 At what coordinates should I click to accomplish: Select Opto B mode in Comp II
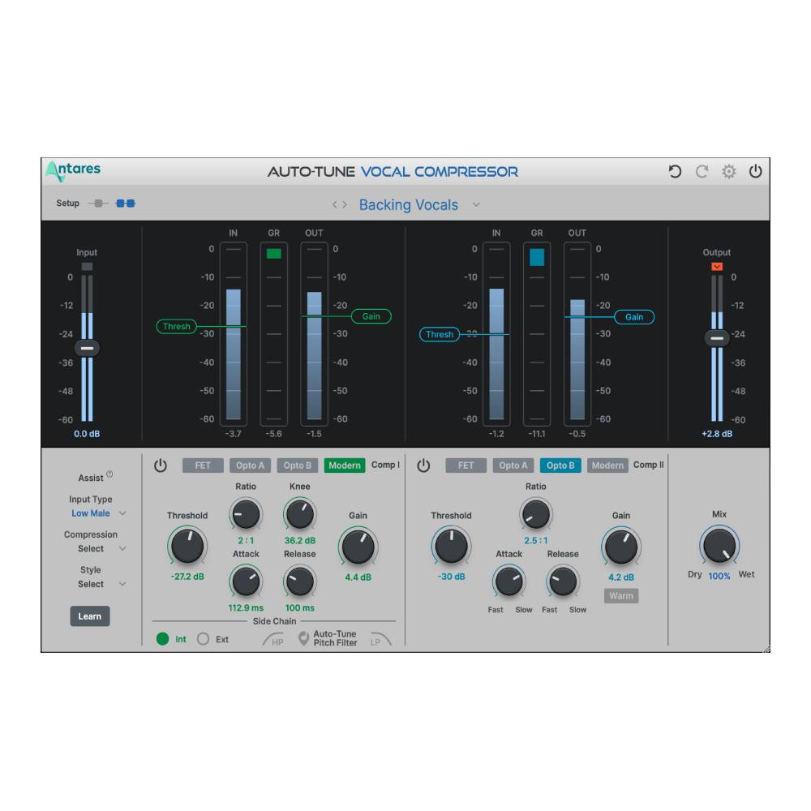point(560,466)
